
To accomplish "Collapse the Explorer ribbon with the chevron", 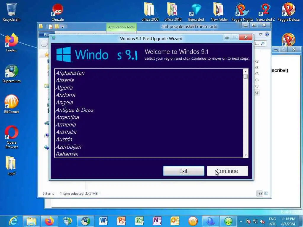I will coord(261,34).
